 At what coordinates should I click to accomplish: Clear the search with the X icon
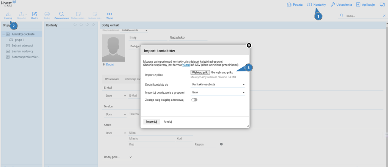(x=384, y=16)
